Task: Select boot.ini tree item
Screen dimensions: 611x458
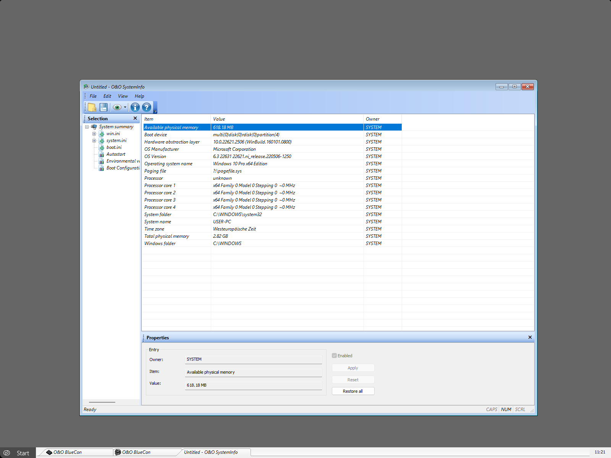Action: [x=114, y=147]
